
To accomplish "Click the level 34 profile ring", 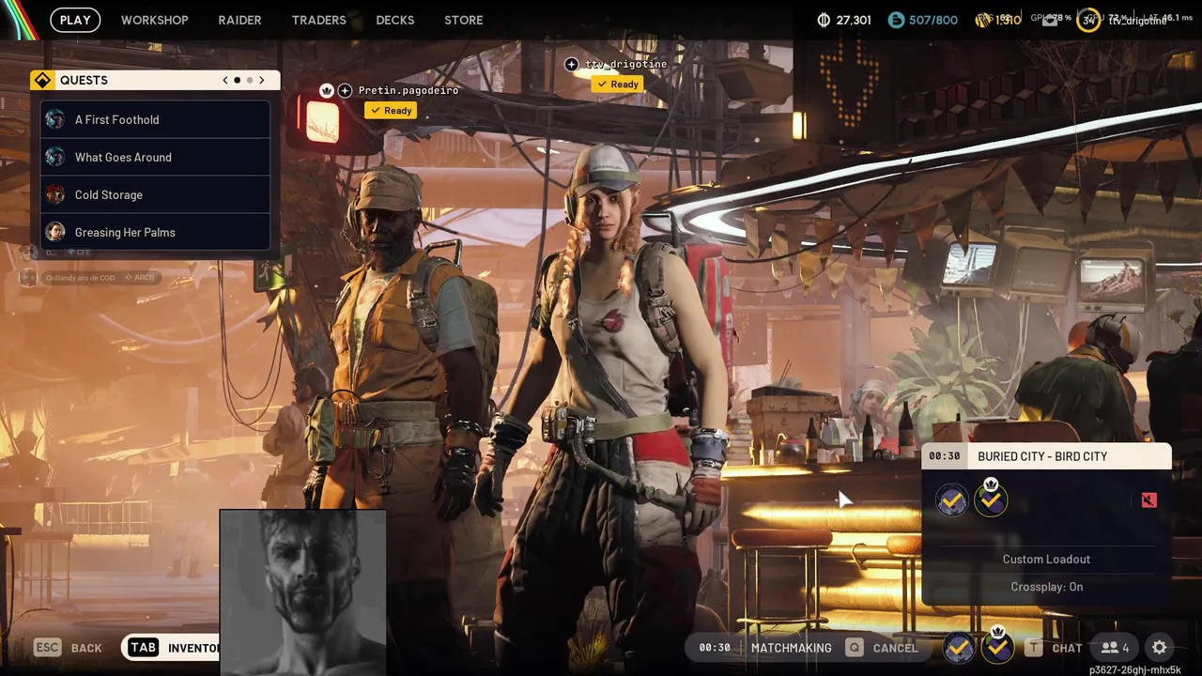I will (1088, 20).
